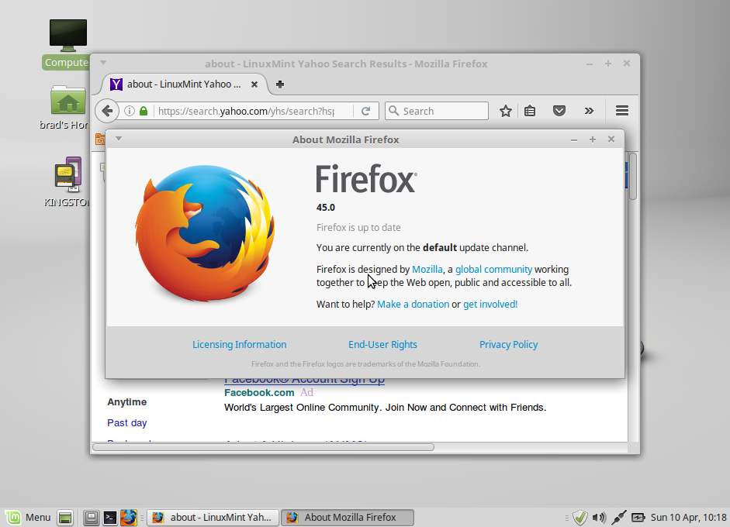
Task: Filter results by Past day
Action: [x=126, y=423]
